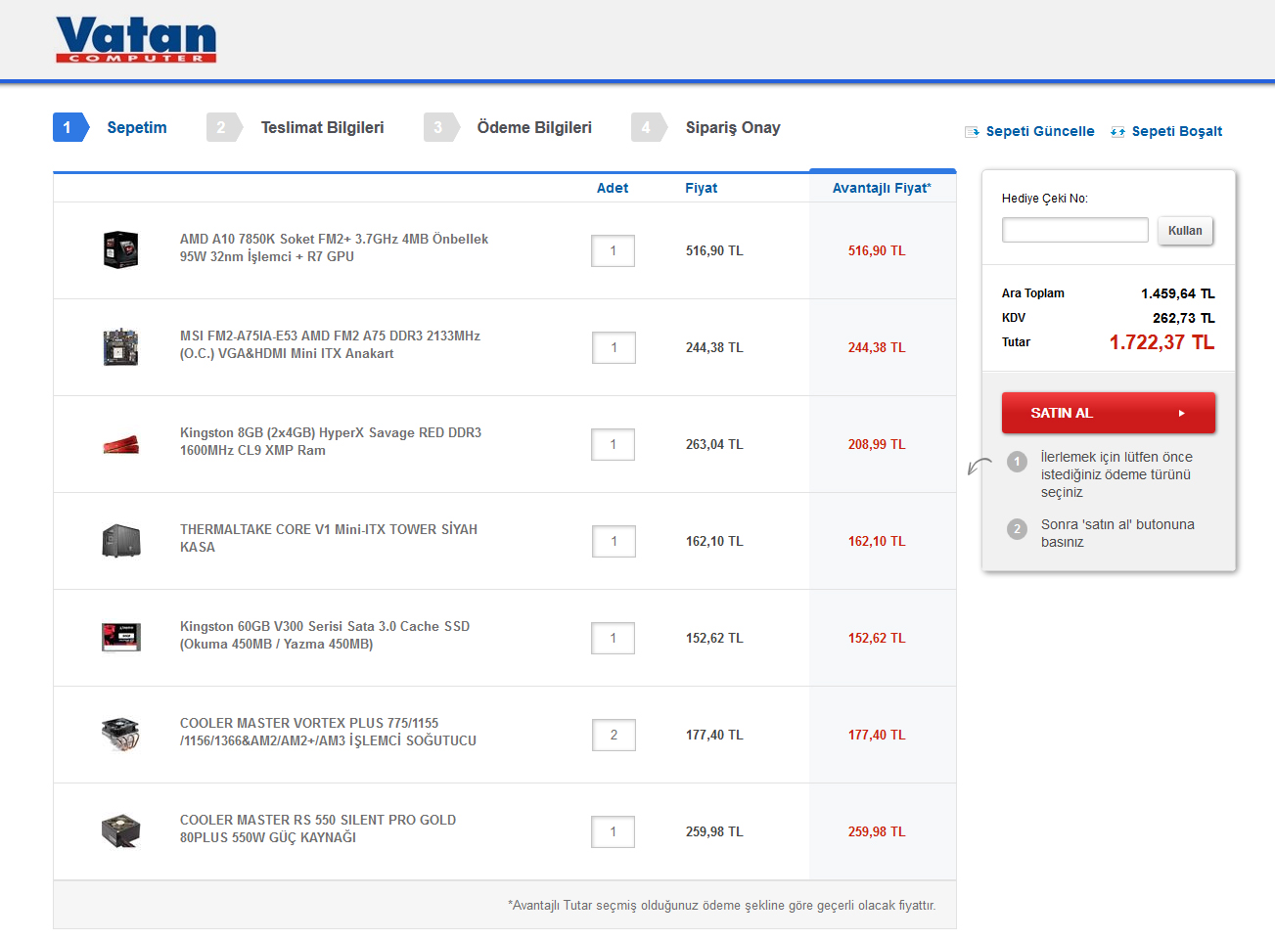The height and width of the screenshot is (940, 1275).
Task: Open the AMD A10 7850K processor thumbnail
Action: [121, 250]
